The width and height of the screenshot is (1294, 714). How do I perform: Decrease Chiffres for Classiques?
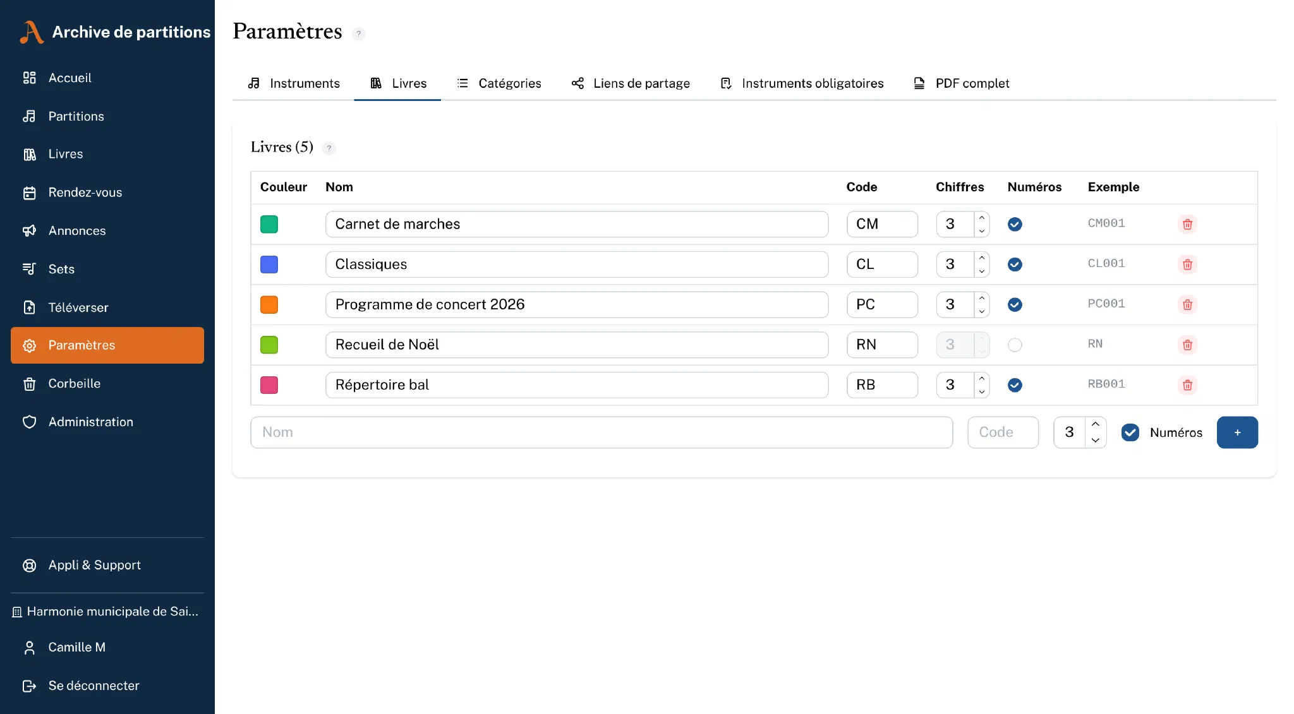tap(982, 271)
